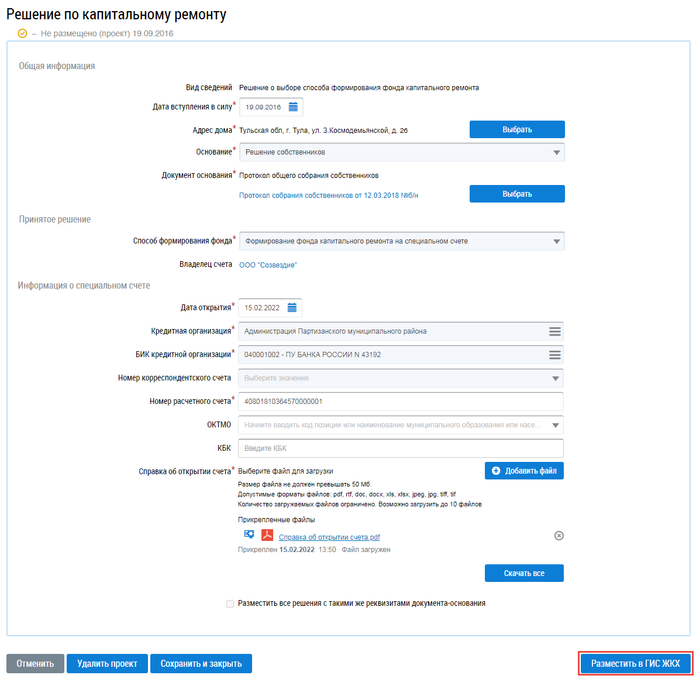The width and height of the screenshot is (696, 682).
Task: Open calendar icon for Дата открытия
Action: click(x=292, y=308)
